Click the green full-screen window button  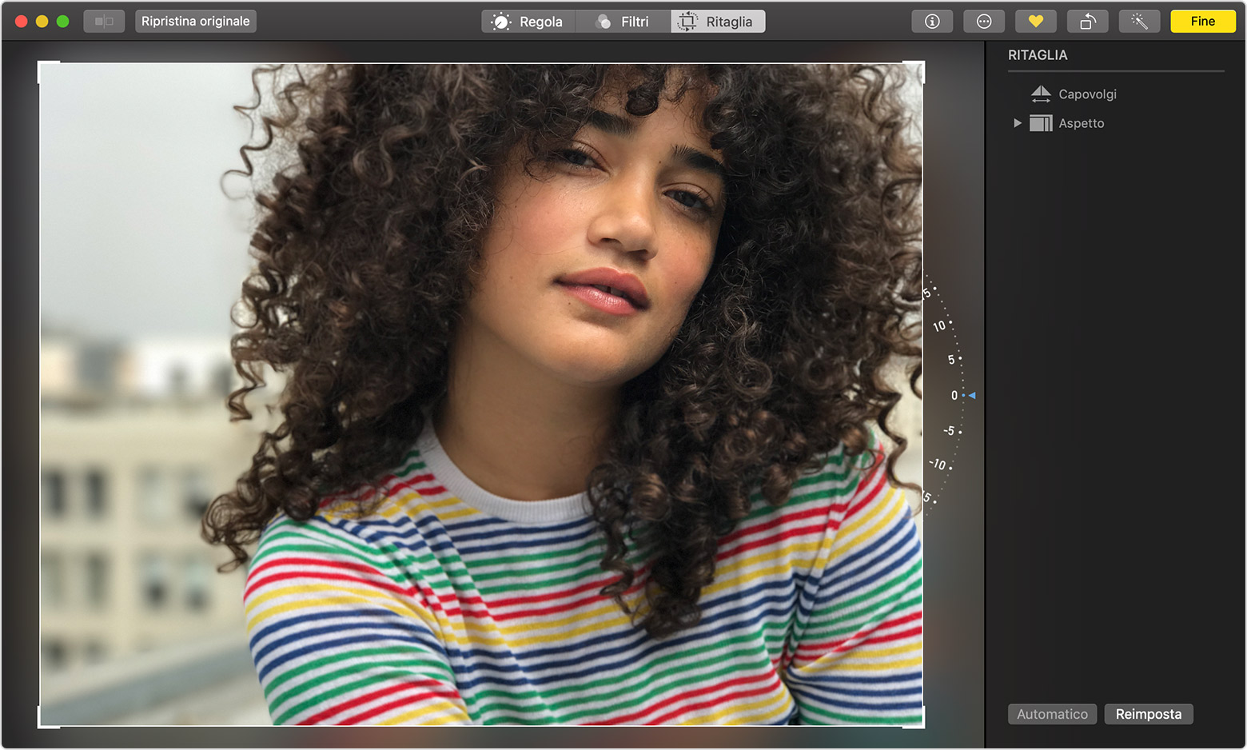tap(63, 22)
